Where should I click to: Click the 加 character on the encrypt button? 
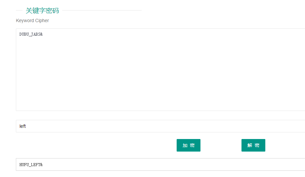point(185,145)
